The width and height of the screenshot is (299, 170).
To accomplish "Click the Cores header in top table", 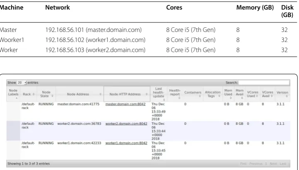I will click(x=174, y=7).
